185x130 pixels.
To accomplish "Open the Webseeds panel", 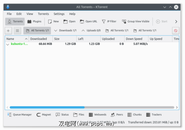I will click(97, 115).
